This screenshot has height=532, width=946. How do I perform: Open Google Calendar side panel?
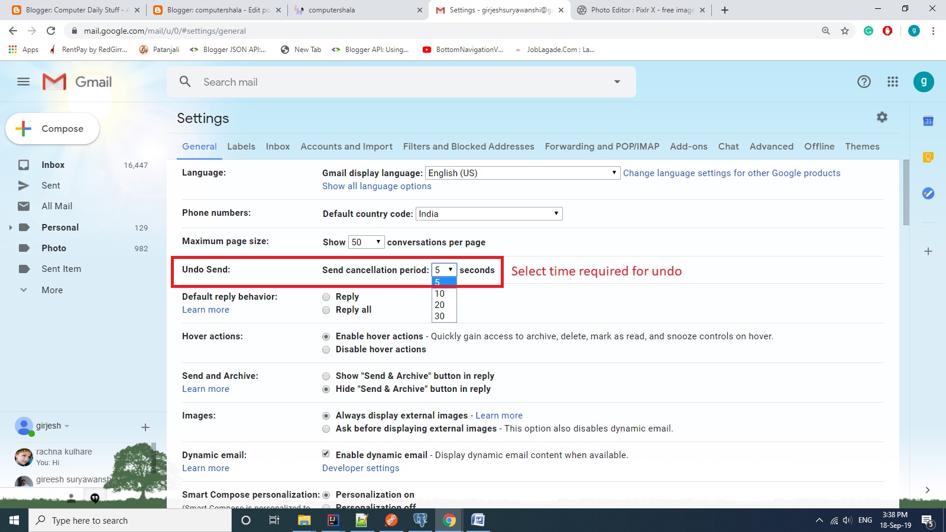coord(928,121)
